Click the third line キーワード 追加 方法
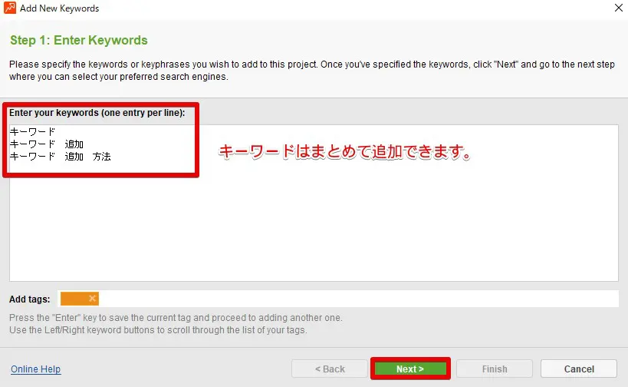 tap(61, 157)
